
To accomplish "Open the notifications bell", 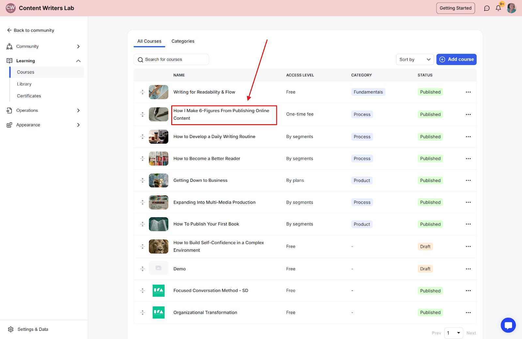I will pyautogui.click(x=498, y=8).
